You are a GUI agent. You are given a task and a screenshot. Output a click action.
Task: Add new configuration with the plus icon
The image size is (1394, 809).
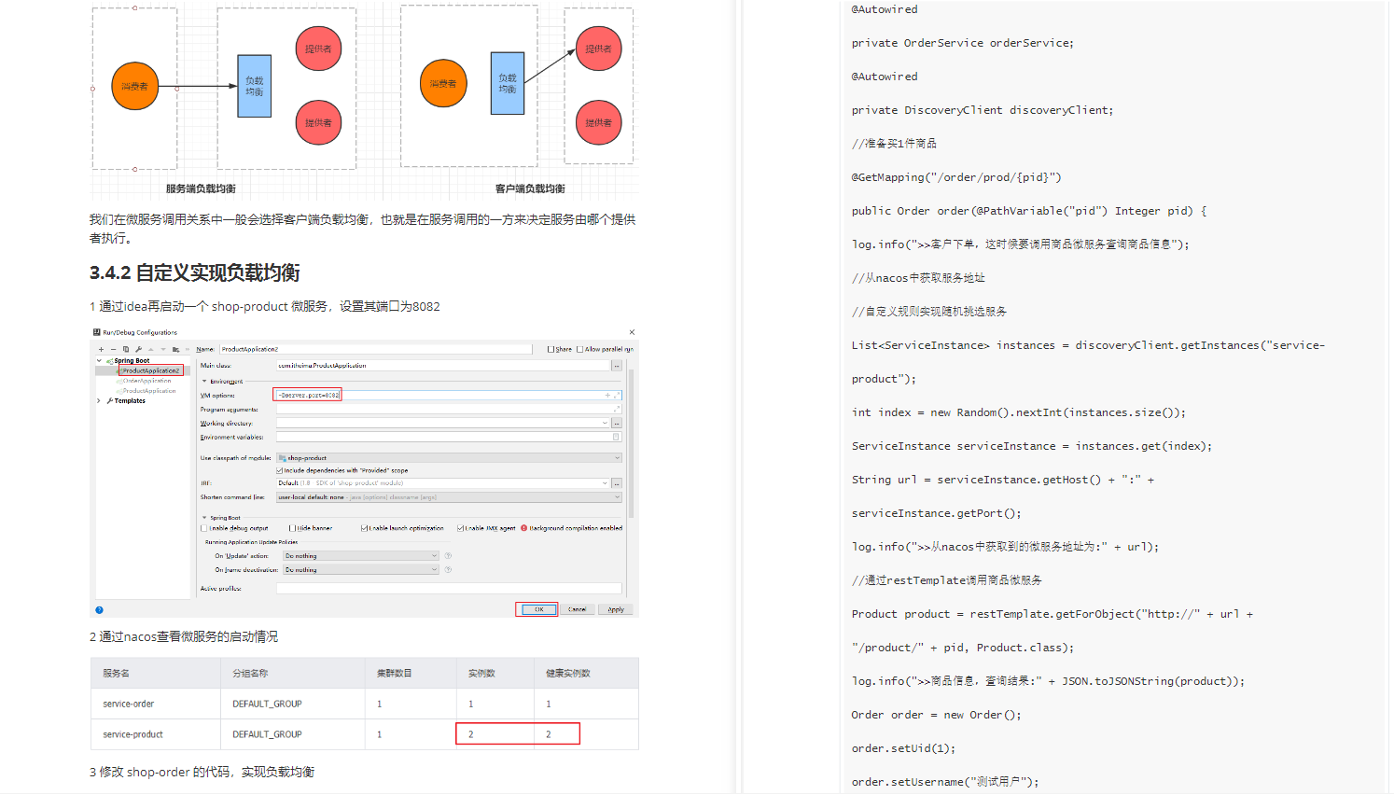tap(102, 348)
